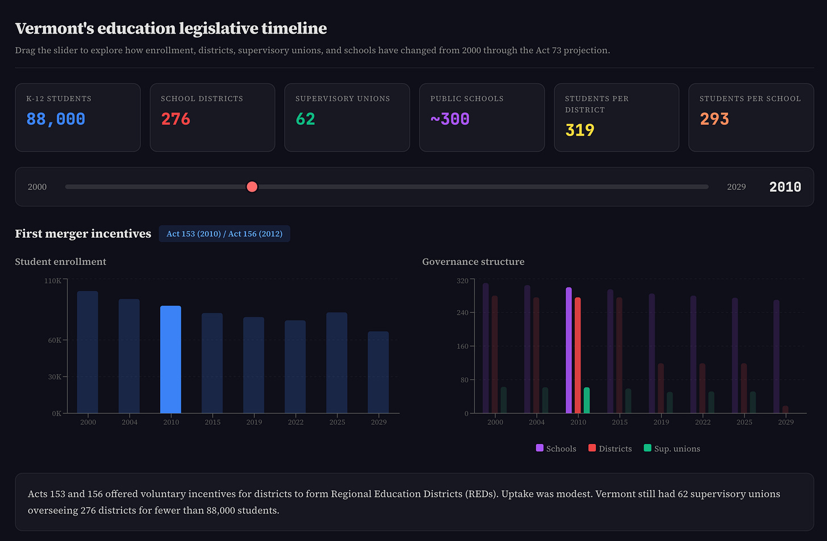Click the Public Schools ~300 stat card

pos(482,117)
